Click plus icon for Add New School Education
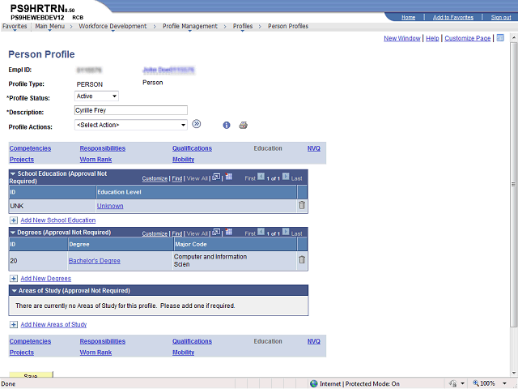This screenshot has width=518, height=389. coord(14,220)
